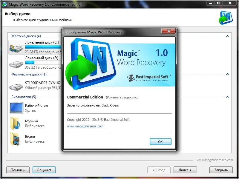Open the www.magicuneraser.com link in About dialog

coord(85,126)
